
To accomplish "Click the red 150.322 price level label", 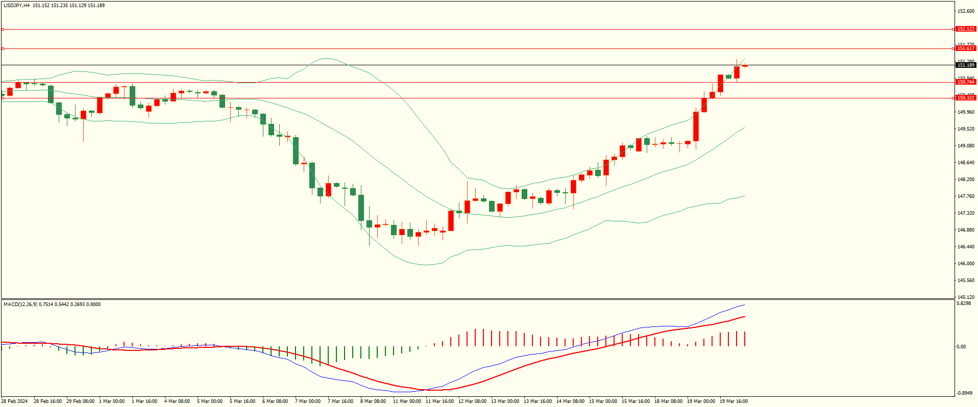I will click(965, 98).
